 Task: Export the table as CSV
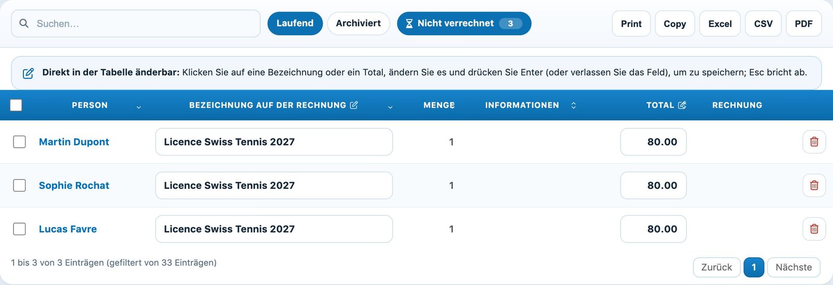click(x=763, y=24)
